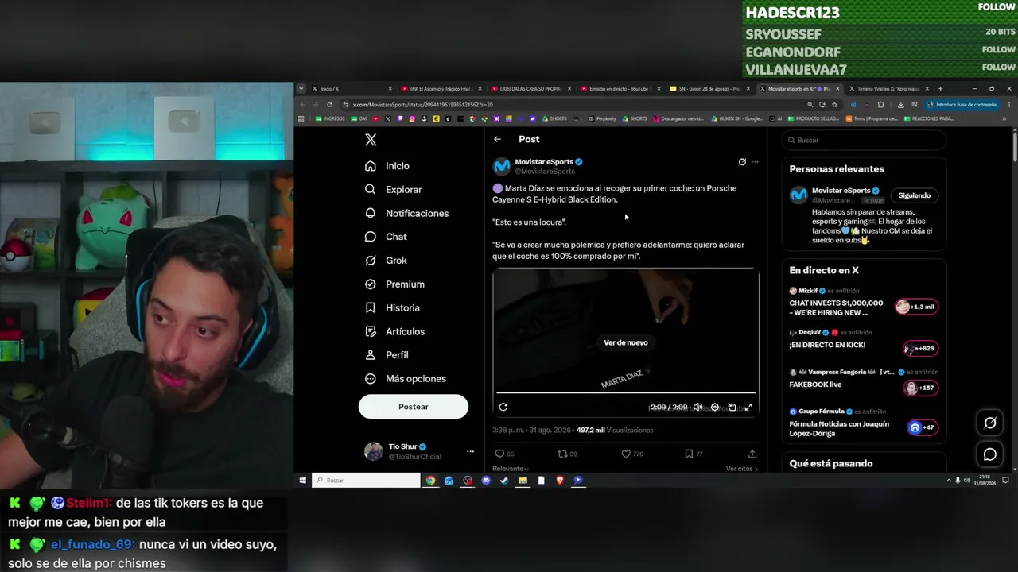This screenshot has width=1018, height=572.
Task: Go to Inicio in the X sidebar
Action: click(x=387, y=166)
